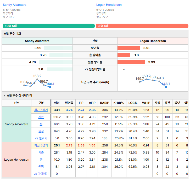This screenshot has width=190, height=179.
Task: Click the 최근 구속 추이 (km/h) label
Action: tap(95, 82)
